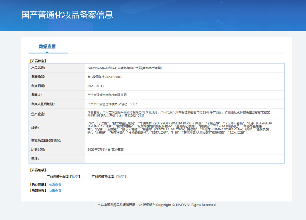Click the 产品包装立体图 label
Viewport: 306px width, 220px height.
tap(103, 176)
